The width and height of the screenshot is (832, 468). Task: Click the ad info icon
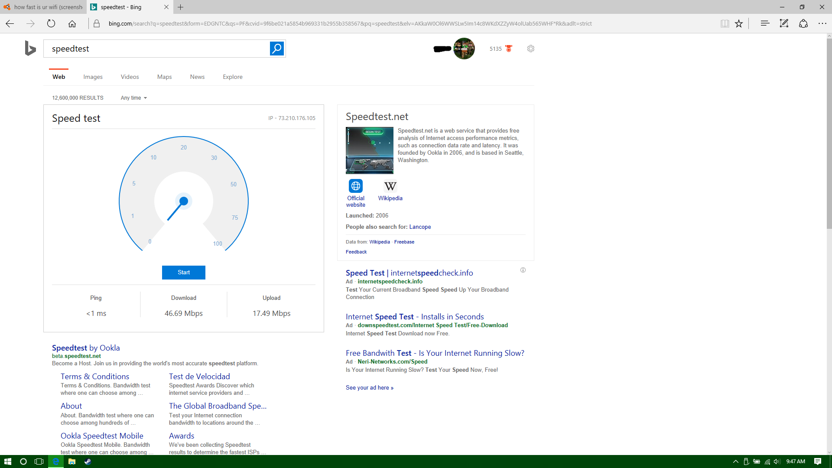[x=523, y=270]
